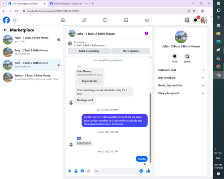Open the account profile picture menu
The height and width of the screenshot is (179, 224).
click(x=204, y=20)
